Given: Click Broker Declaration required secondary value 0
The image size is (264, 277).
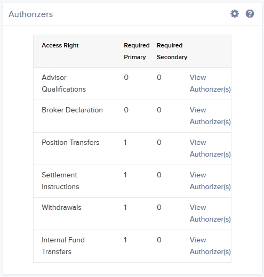Looking at the screenshot, I should pyautogui.click(x=159, y=110).
